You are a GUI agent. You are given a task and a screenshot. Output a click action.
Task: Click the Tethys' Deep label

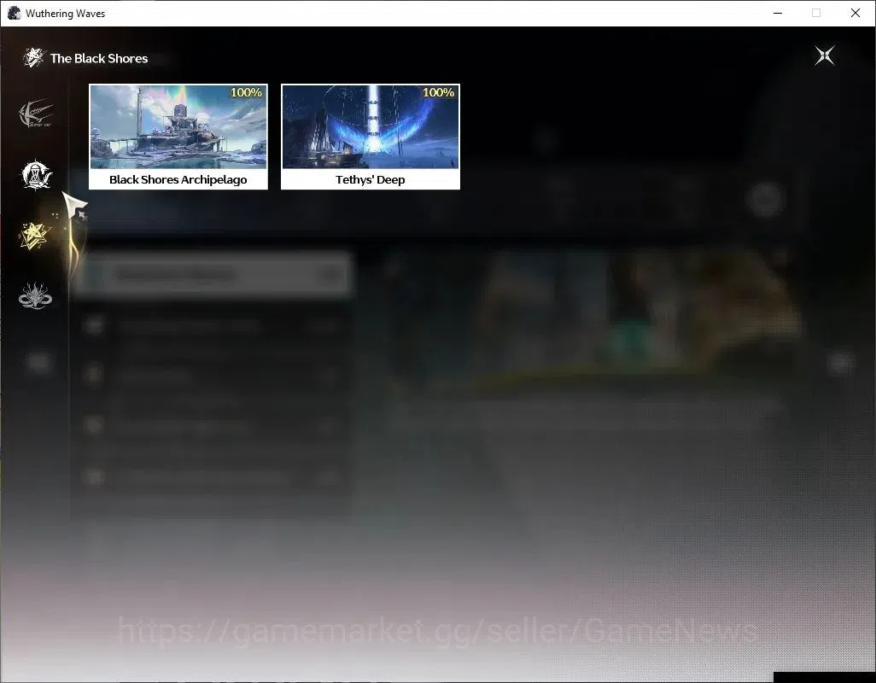pyautogui.click(x=371, y=180)
